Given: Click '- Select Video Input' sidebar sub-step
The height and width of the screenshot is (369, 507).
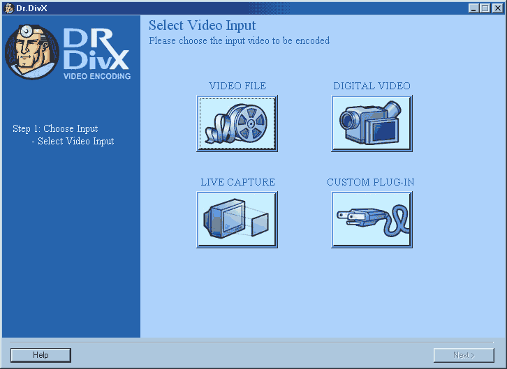Looking at the screenshot, I should pos(73,141).
